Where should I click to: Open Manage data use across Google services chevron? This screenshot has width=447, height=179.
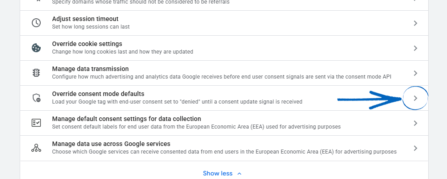[x=415, y=148]
